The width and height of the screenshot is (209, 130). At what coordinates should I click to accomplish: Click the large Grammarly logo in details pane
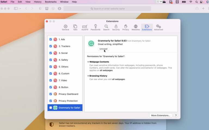[91, 43]
